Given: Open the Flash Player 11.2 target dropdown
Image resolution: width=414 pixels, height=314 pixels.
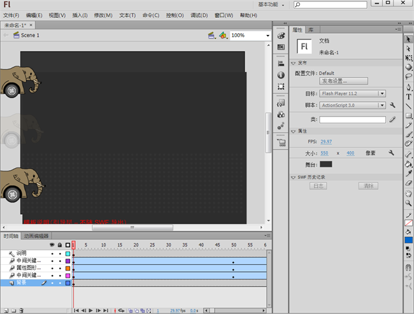Looking at the screenshot, I should point(353,94).
